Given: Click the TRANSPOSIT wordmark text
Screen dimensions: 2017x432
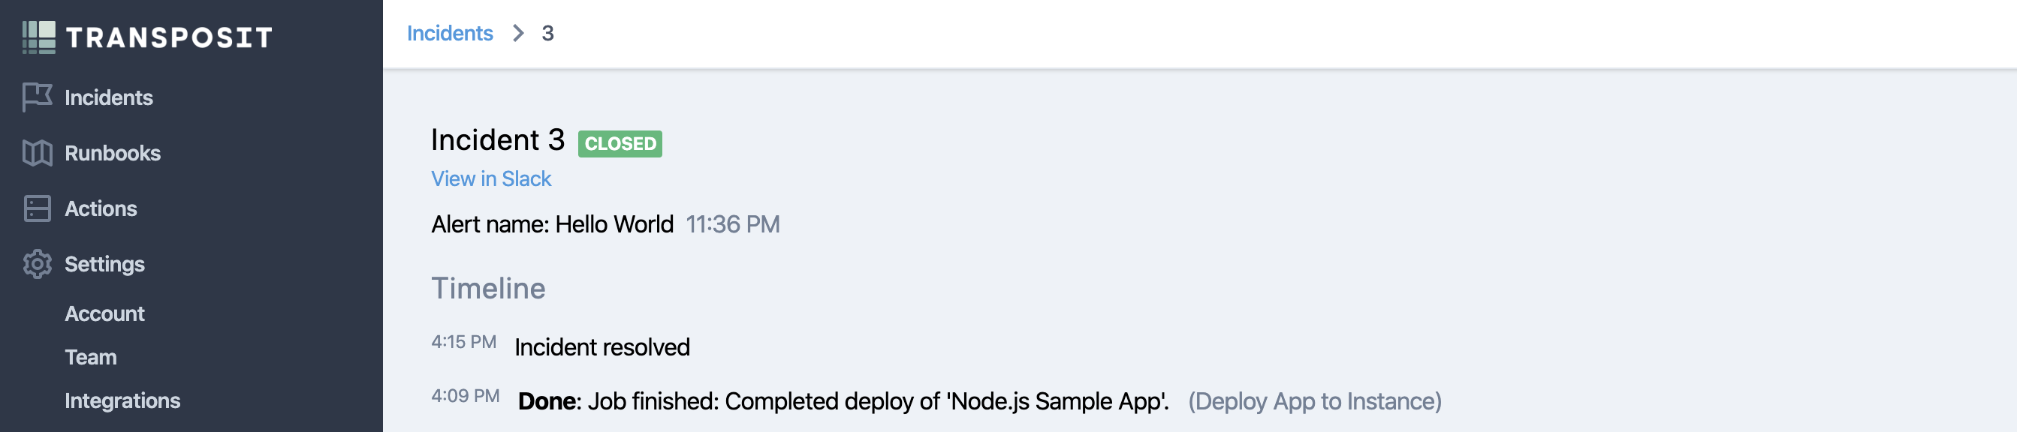Looking at the screenshot, I should click(169, 37).
